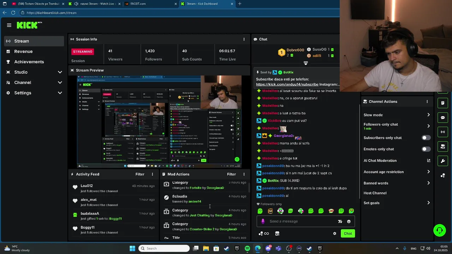The height and width of the screenshot is (254, 452).
Task: Click andu14 link in Mod Actions
Action: click(x=195, y=201)
